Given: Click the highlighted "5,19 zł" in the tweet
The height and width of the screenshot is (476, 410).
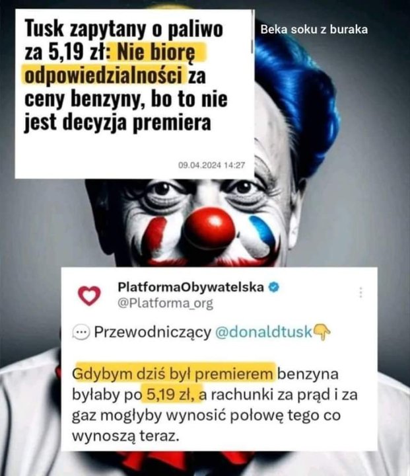Looking at the screenshot, I should click(x=172, y=395).
